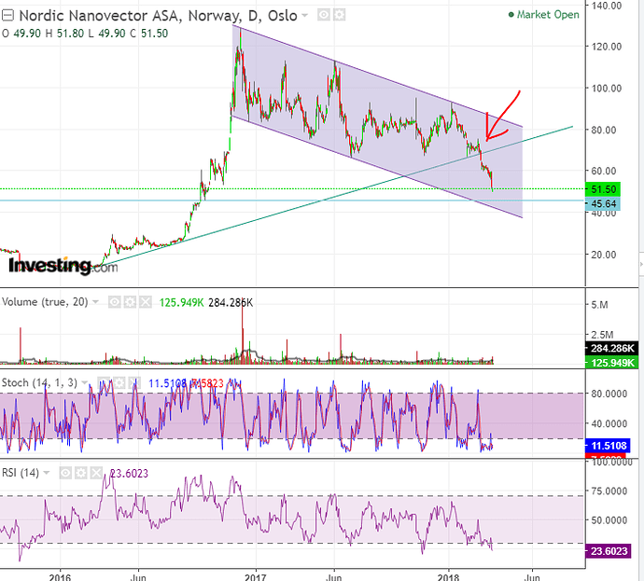The image size is (644, 581).
Task: Click the O 49.90 open value
Action: tap(21, 34)
